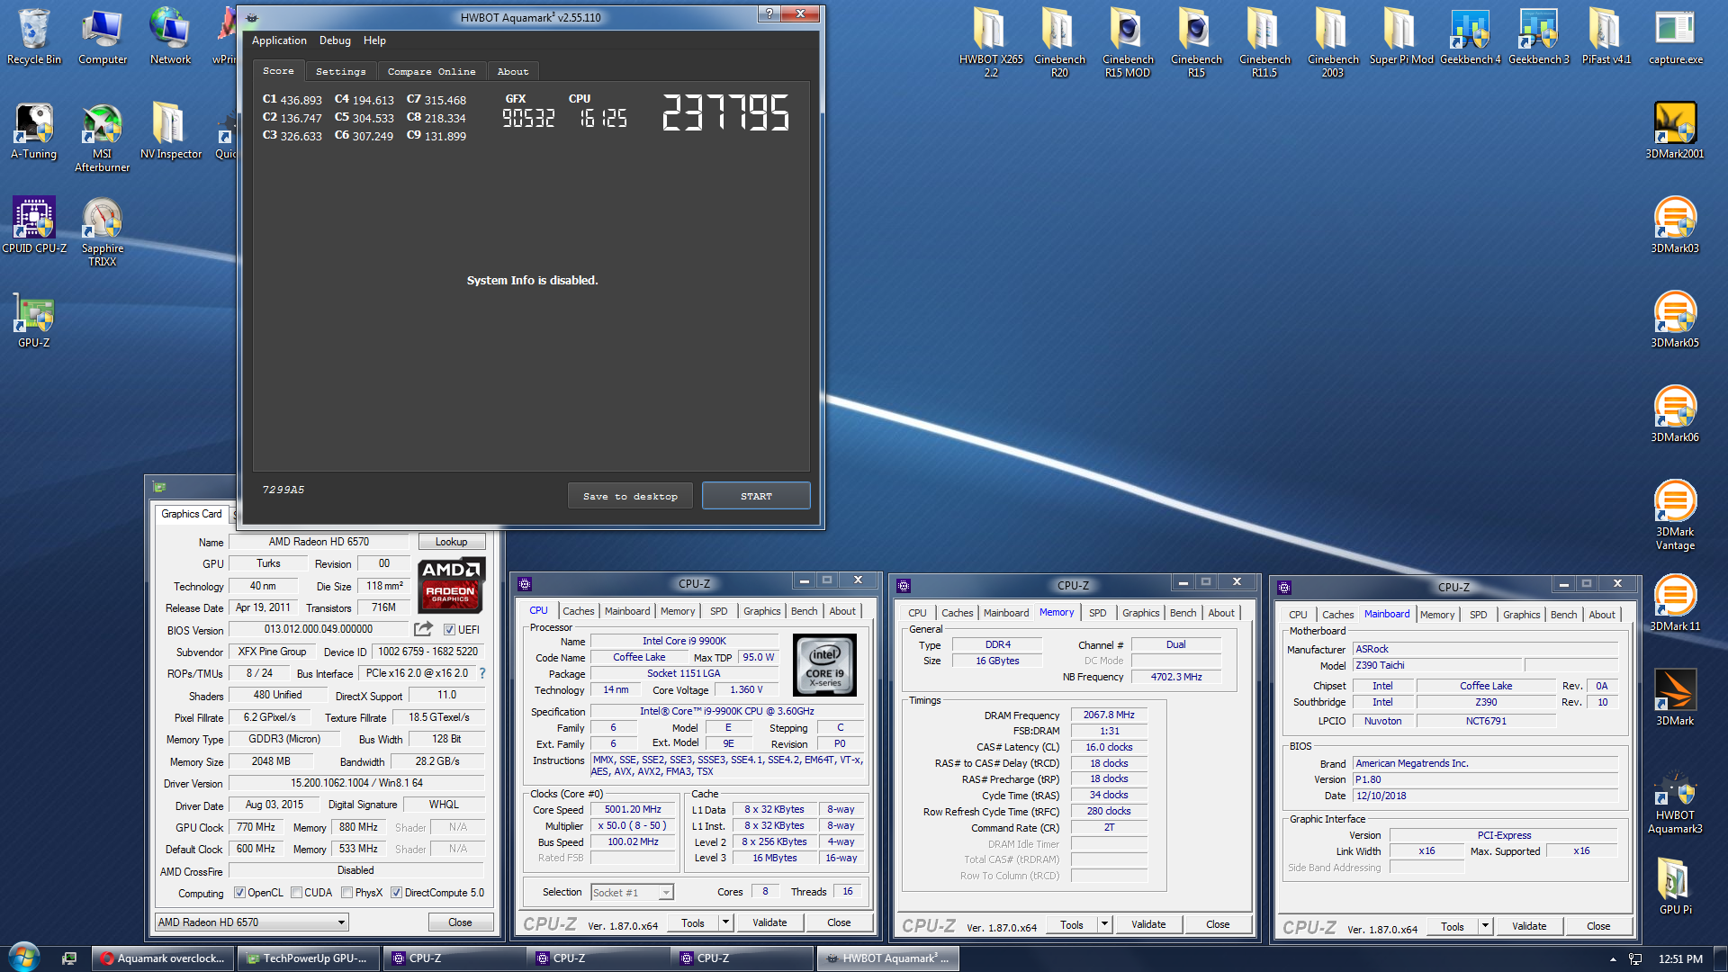The width and height of the screenshot is (1728, 972).
Task: Click Bus Interface help question mark
Action: point(481,673)
